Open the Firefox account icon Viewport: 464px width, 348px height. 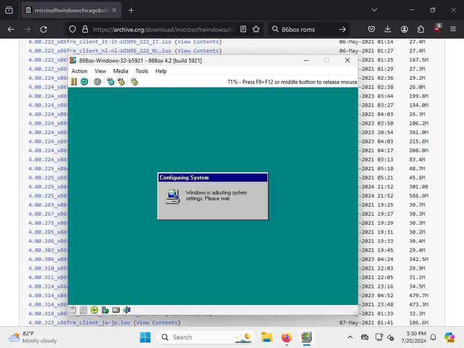[x=404, y=29]
